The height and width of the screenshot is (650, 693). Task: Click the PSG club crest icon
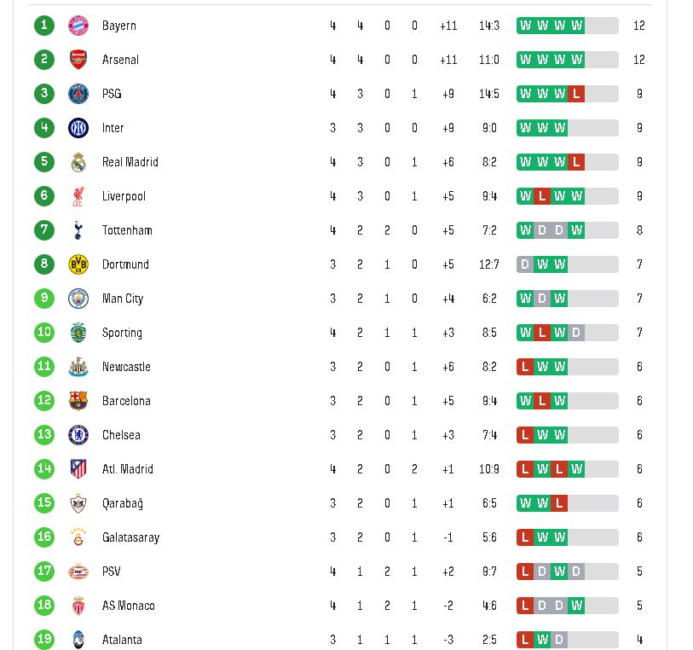click(78, 94)
